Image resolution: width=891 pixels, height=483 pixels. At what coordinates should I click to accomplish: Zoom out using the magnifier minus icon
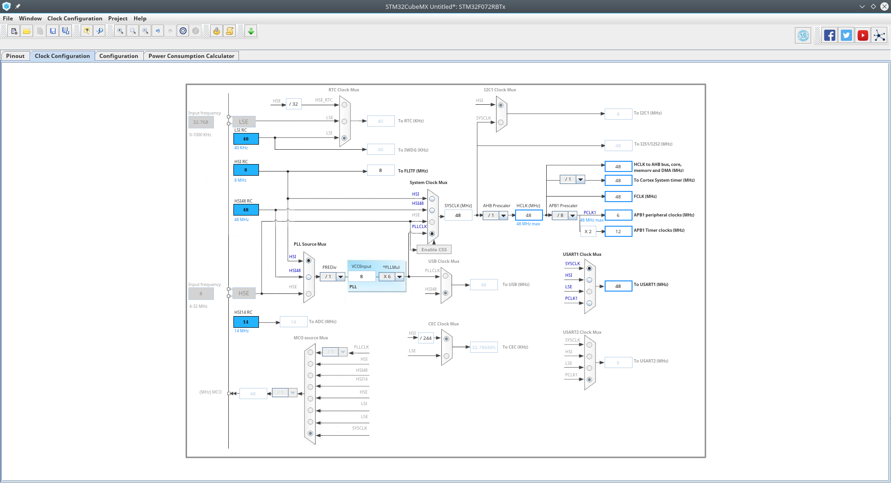click(145, 31)
